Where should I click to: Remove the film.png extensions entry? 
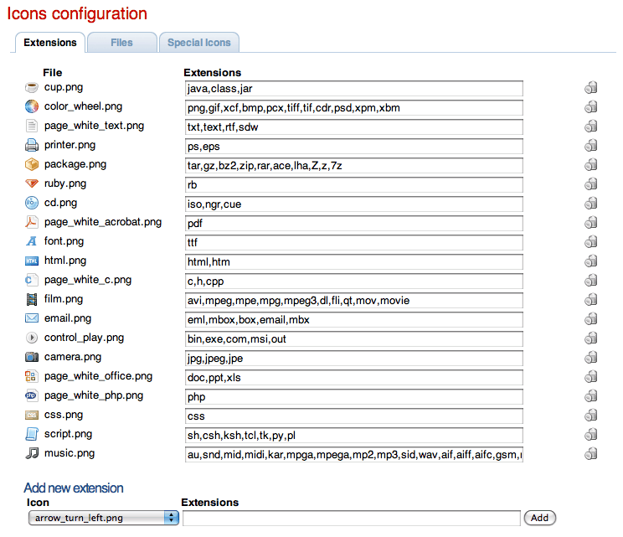coord(590,300)
